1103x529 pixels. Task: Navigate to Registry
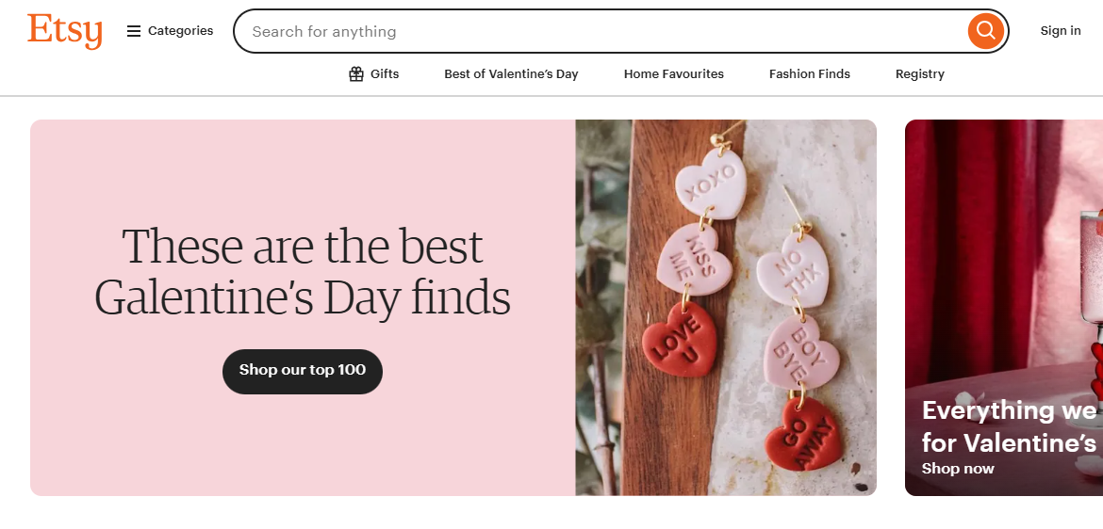[920, 74]
